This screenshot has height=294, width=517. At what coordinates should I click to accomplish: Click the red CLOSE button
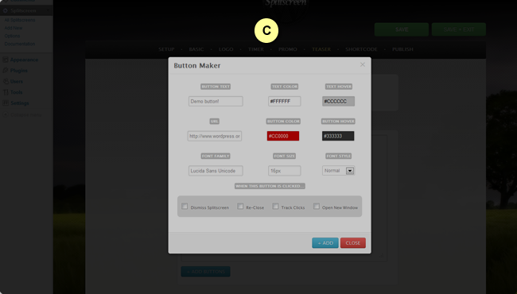[x=353, y=243]
